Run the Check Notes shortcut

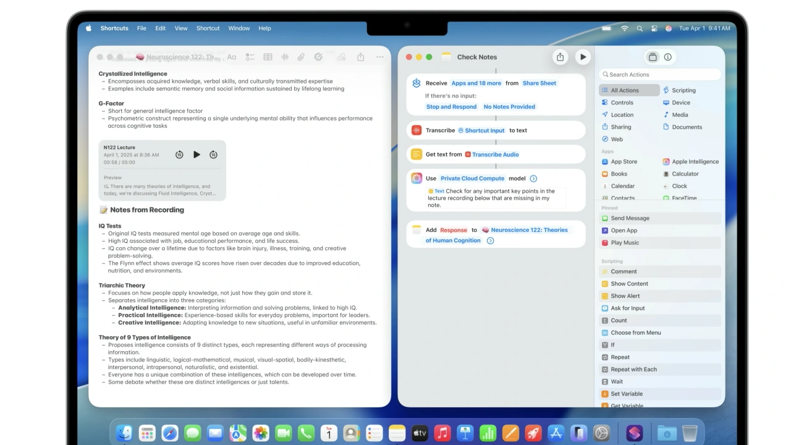[583, 57]
